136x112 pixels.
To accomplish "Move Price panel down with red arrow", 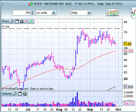I will point(26,21).
